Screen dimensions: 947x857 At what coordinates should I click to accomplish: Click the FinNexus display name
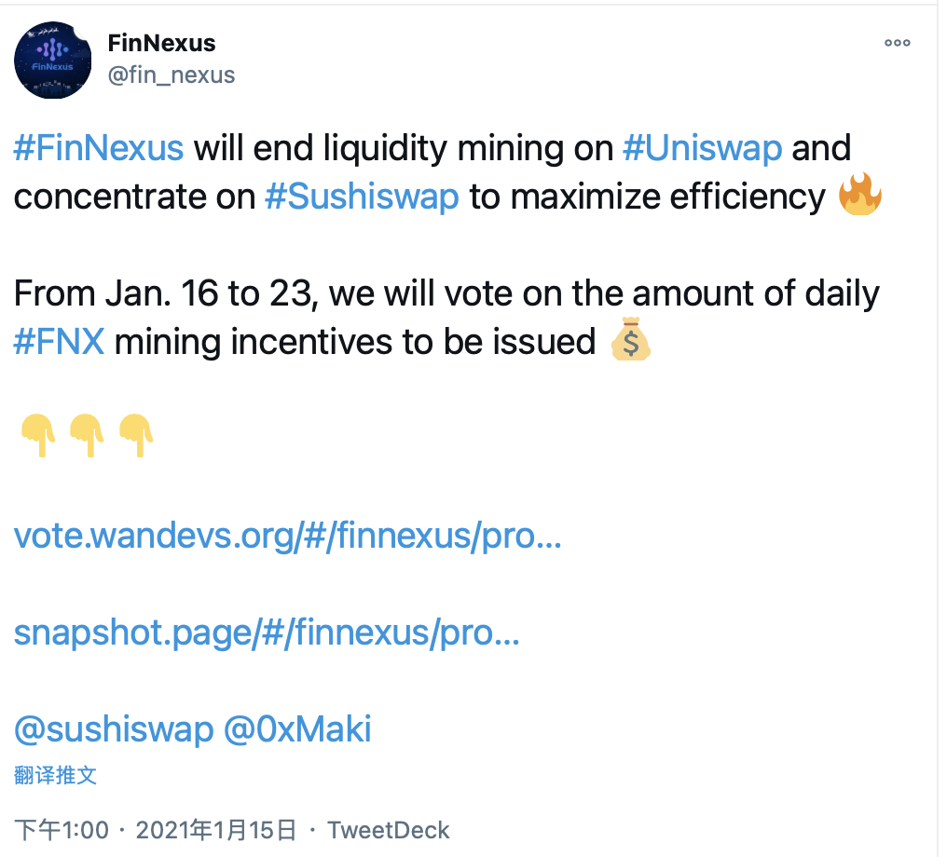(161, 43)
